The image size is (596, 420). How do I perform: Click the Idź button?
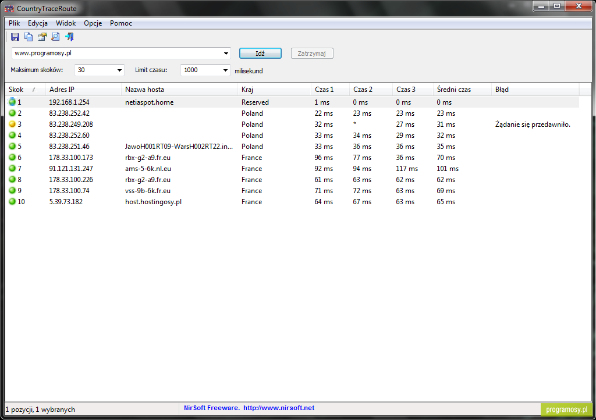(x=260, y=54)
